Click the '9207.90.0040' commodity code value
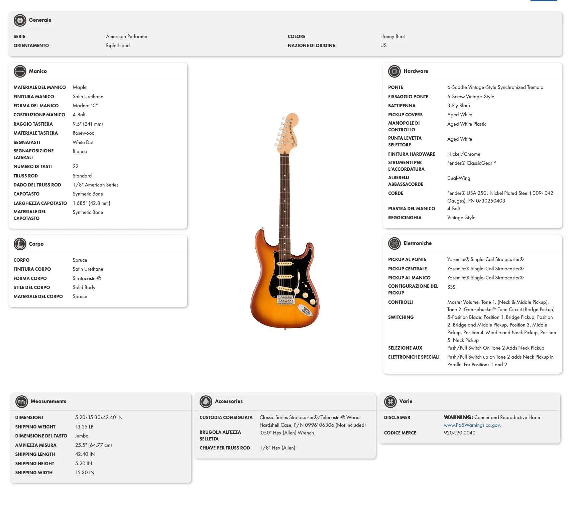Image resolution: width=571 pixels, height=512 pixels. 460,433
